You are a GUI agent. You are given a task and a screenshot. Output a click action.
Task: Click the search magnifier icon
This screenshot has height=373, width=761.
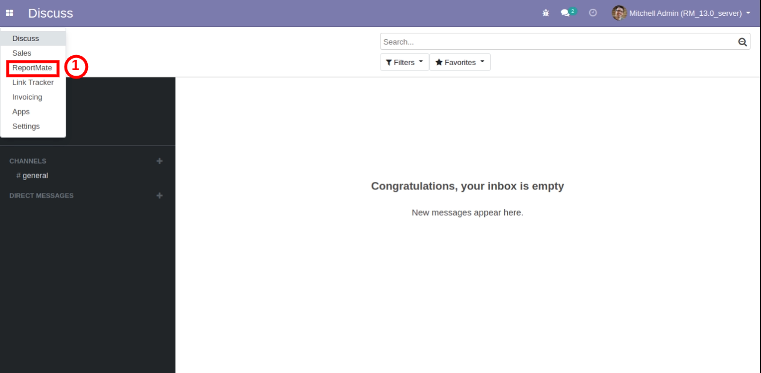click(742, 42)
